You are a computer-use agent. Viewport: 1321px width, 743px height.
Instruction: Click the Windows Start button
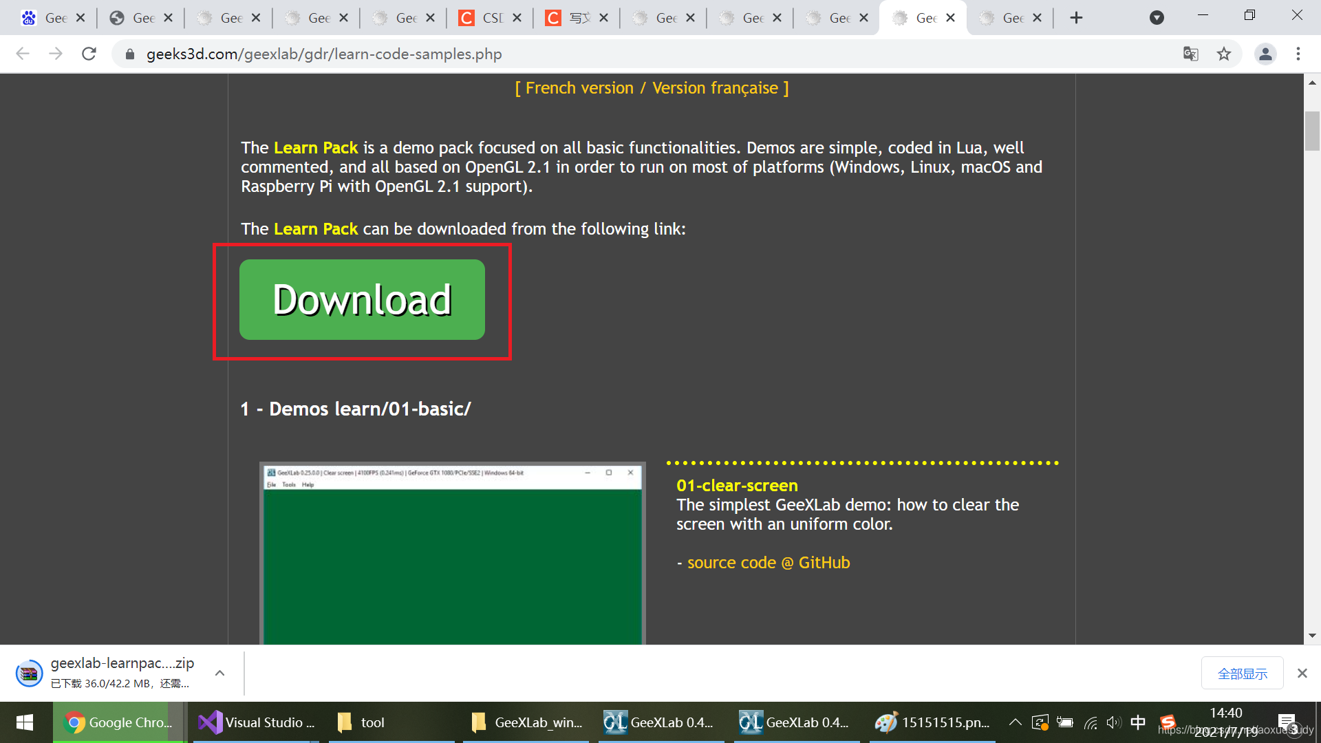[x=25, y=722]
